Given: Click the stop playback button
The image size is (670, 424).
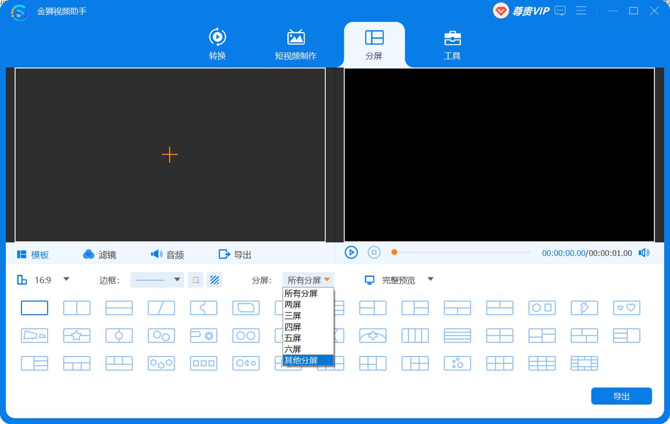Looking at the screenshot, I should (x=374, y=253).
